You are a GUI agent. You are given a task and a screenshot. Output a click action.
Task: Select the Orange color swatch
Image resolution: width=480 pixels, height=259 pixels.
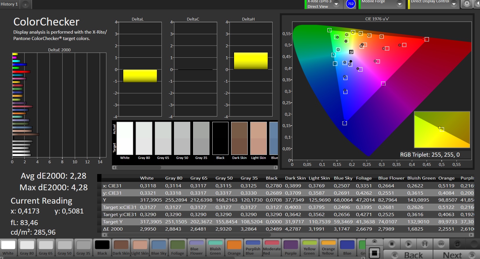click(234, 248)
